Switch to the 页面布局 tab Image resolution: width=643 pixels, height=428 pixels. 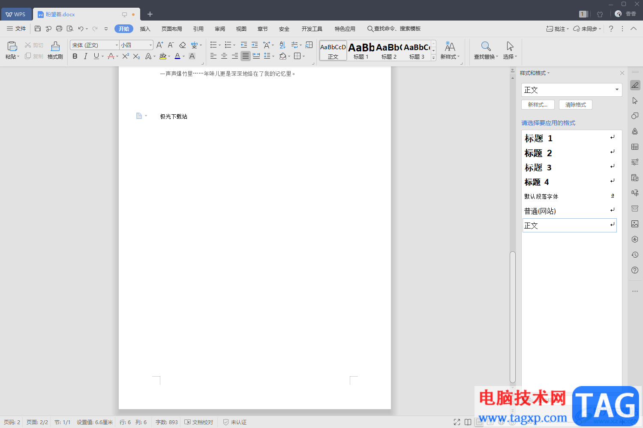click(x=172, y=29)
